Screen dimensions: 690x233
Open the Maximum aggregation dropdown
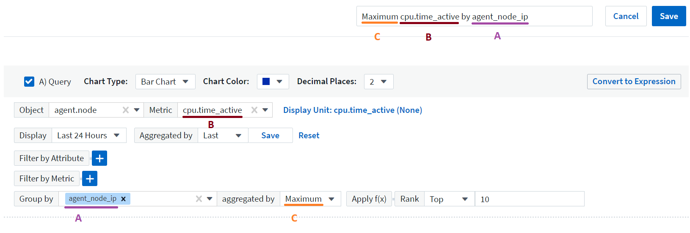click(310, 199)
